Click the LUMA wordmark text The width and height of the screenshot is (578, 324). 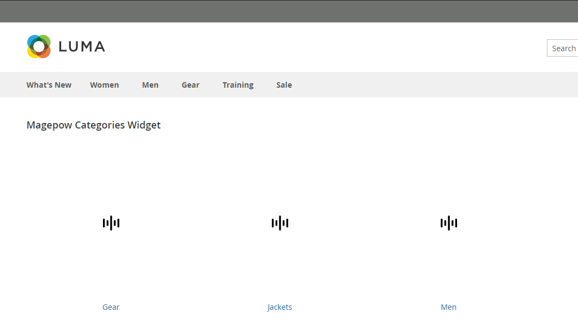click(82, 47)
